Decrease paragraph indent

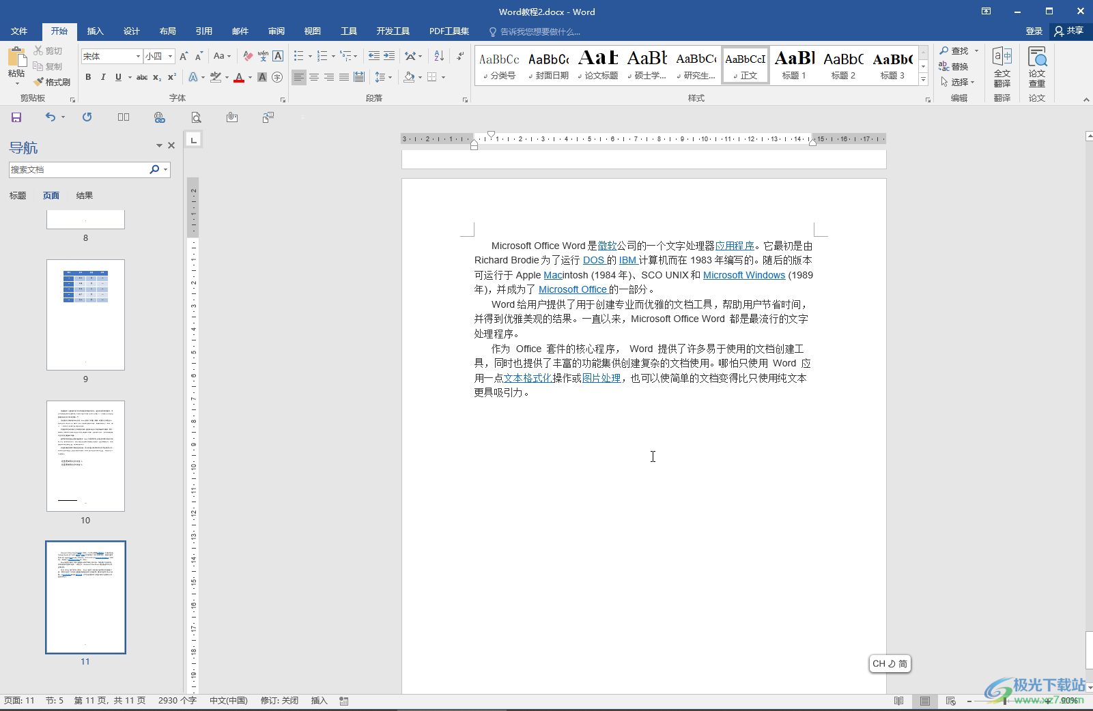374,56
